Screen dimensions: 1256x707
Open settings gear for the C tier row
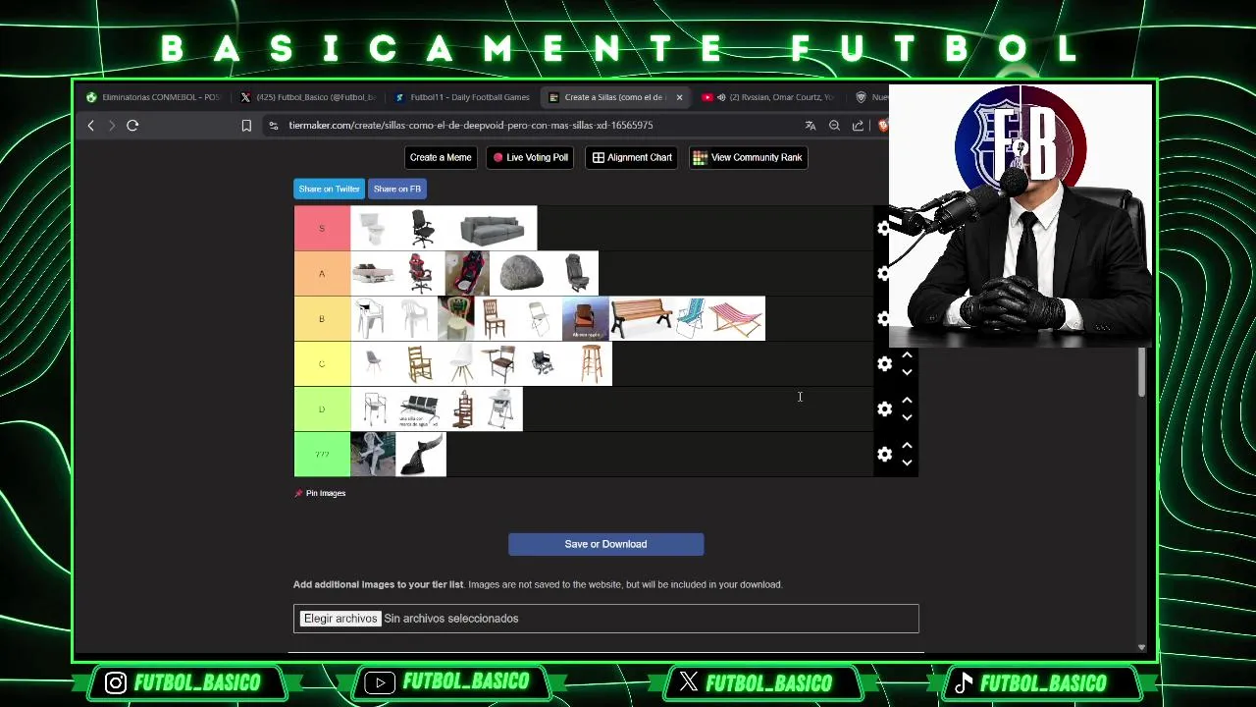click(x=884, y=364)
